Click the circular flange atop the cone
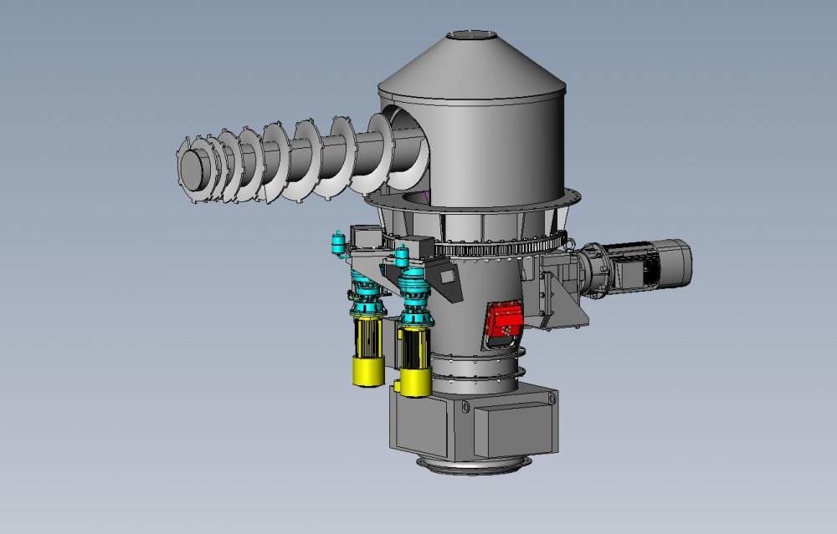Image resolution: width=837 pixels, height=534 pixels. pos(471,34)
